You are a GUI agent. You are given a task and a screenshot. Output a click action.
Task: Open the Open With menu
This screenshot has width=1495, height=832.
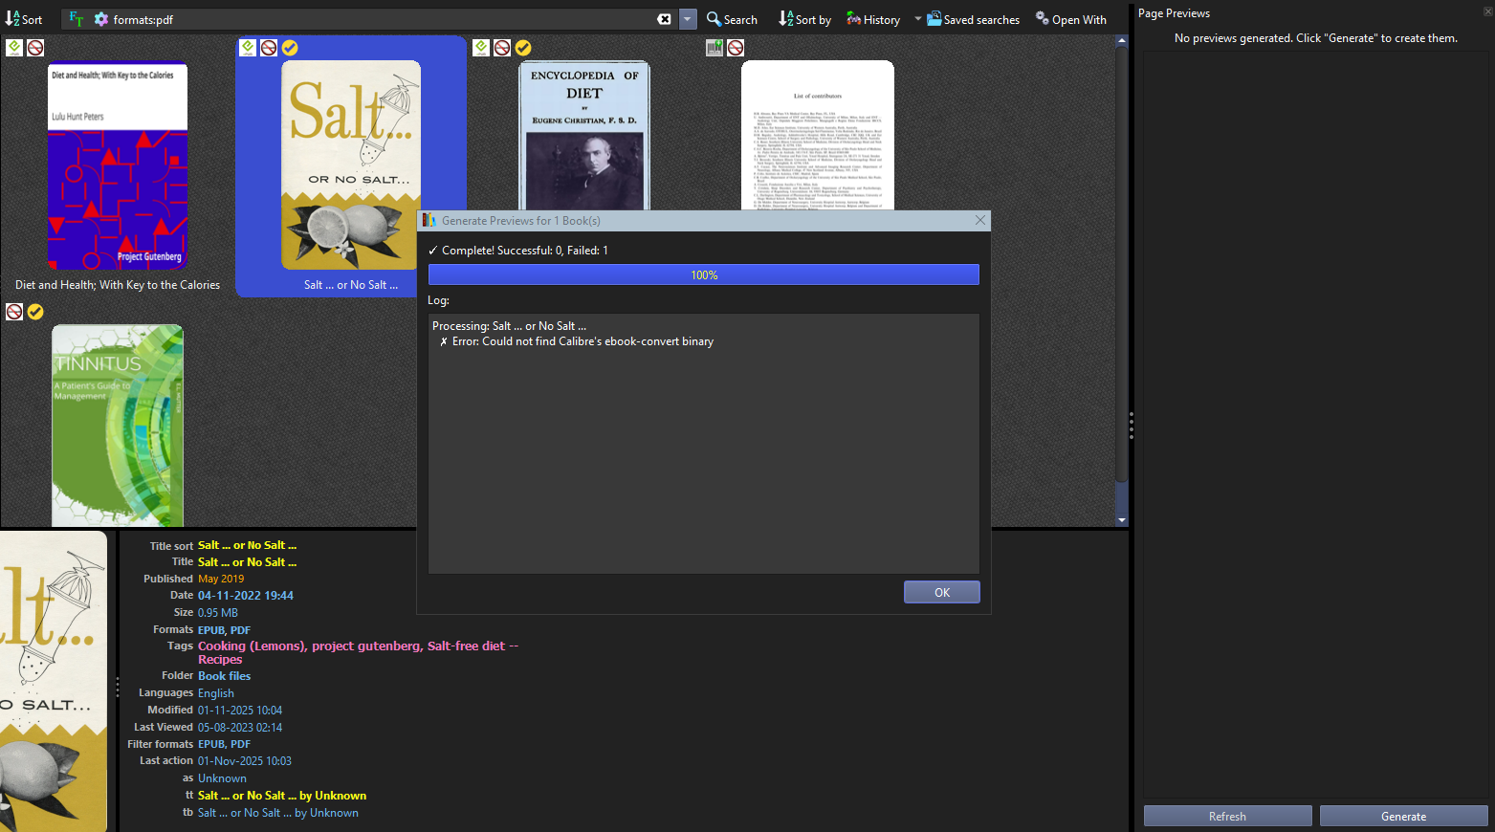[x=1071, y=19]
